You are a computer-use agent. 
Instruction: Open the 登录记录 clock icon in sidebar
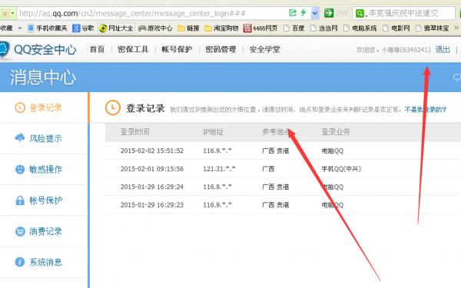pyautogui.click(x=20, y=108)
